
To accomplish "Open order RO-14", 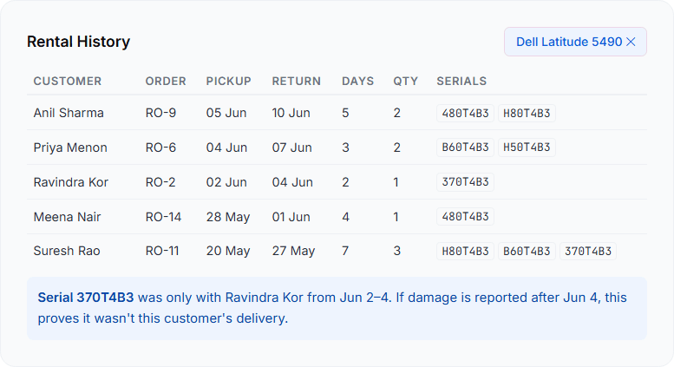I will click(x=163, y=217).
